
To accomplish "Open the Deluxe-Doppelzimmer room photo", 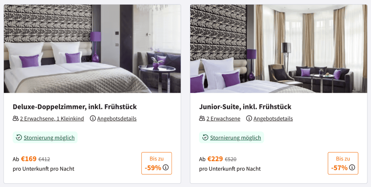I will [x=92, y=49].
